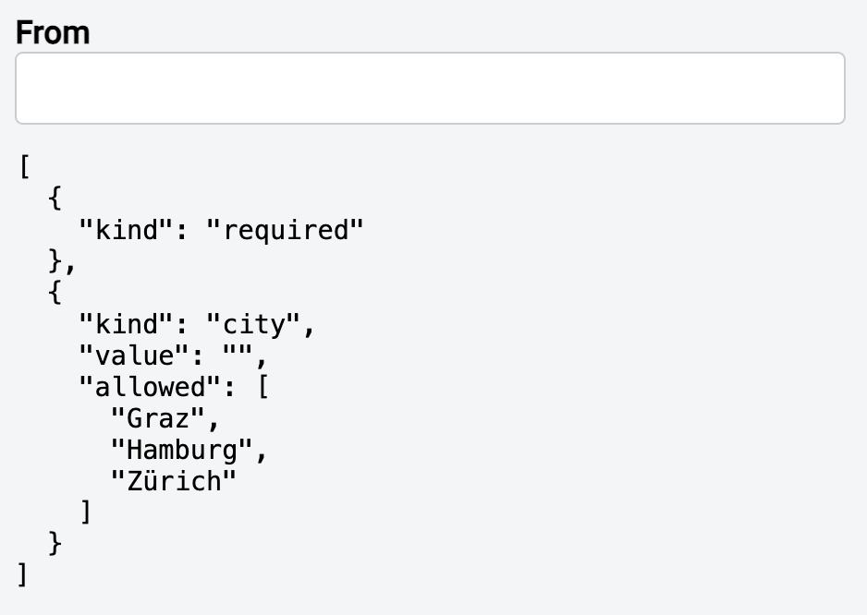
Task: Click the "value" key in the JSON
Action: click(x=134, y=356)
